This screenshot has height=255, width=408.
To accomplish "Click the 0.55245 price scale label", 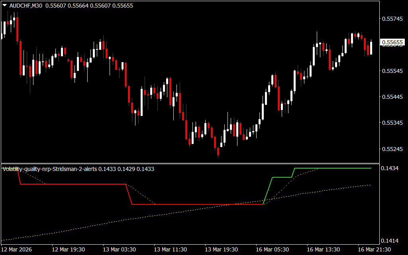I will click(x=392, y=149).
